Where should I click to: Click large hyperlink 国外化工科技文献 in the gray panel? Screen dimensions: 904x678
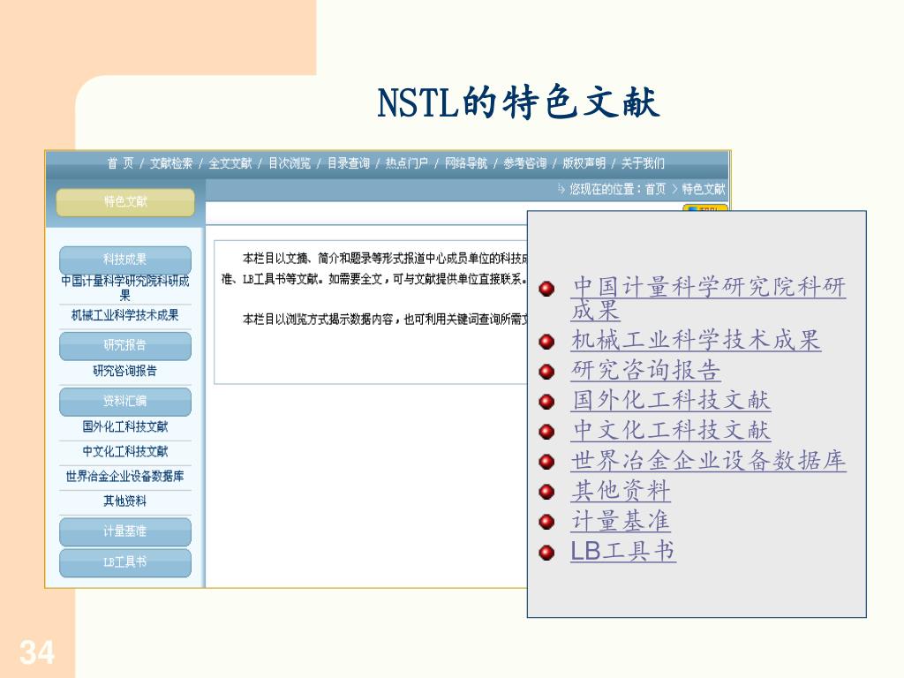(671, 400)
